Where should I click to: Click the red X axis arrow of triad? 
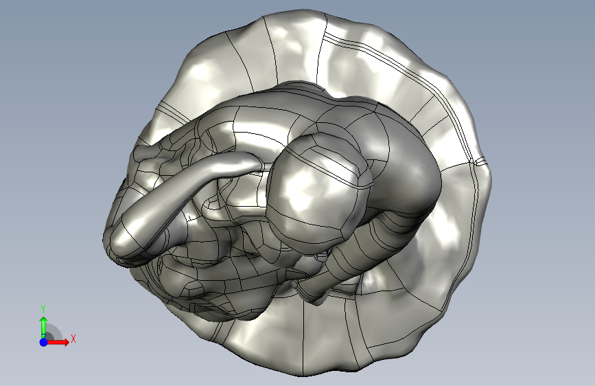58,342
